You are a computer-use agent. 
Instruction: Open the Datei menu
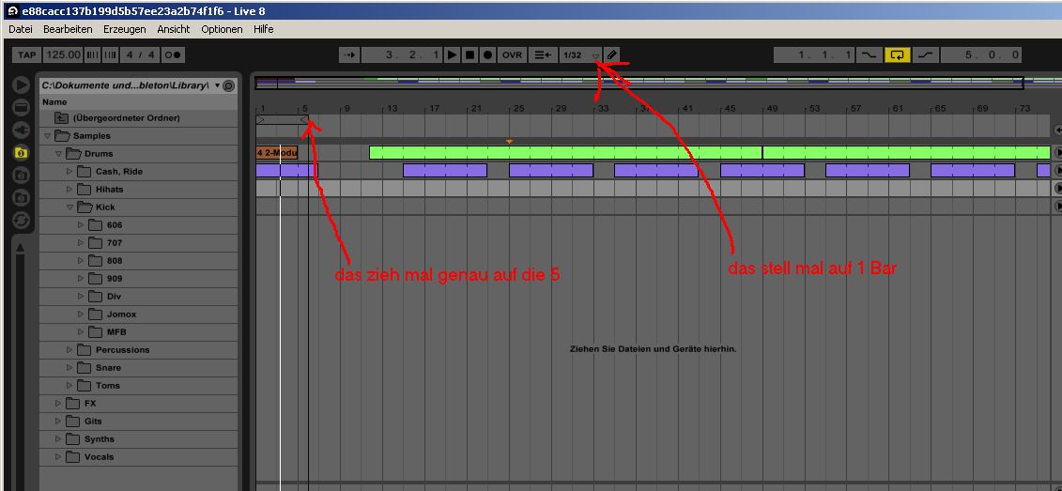pyautogui.click(x=21, y=29)
